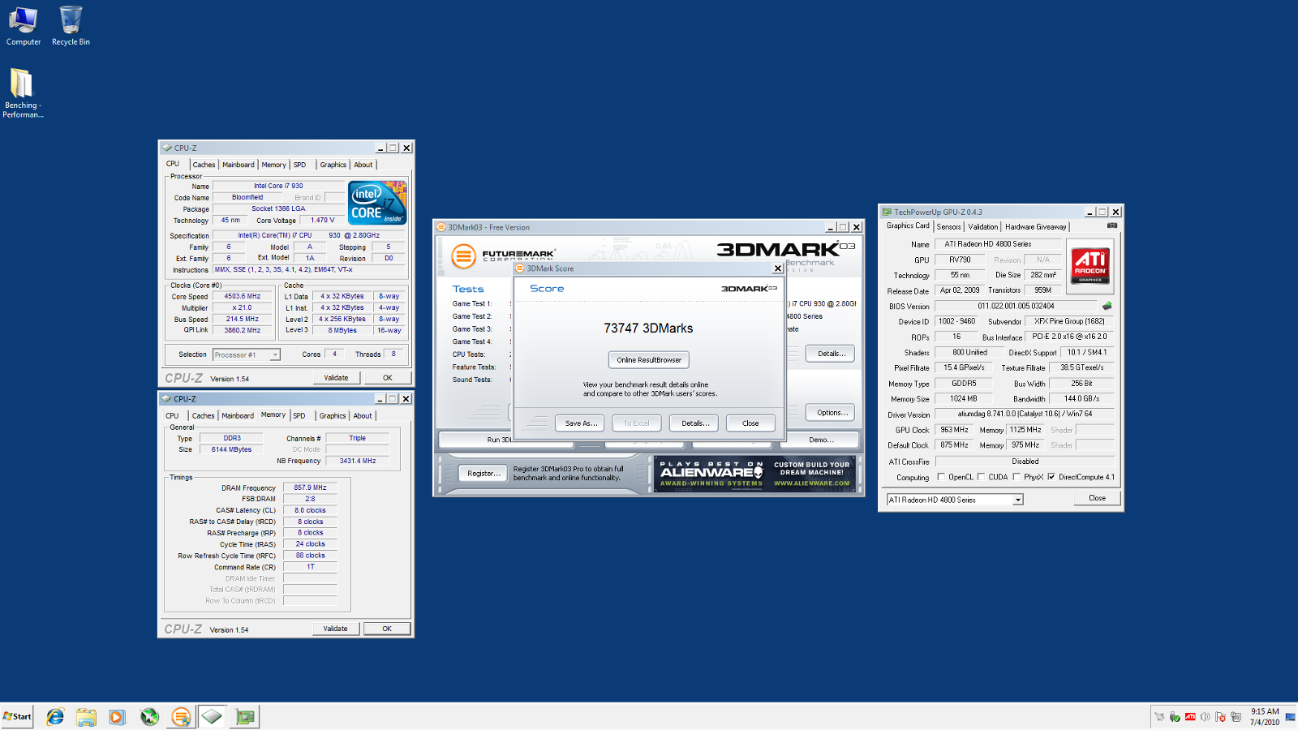Screen dimensions: 1298x730
Task: Toggle the PhysX checkbox in GPU-Z
Action: (1016, 477)
